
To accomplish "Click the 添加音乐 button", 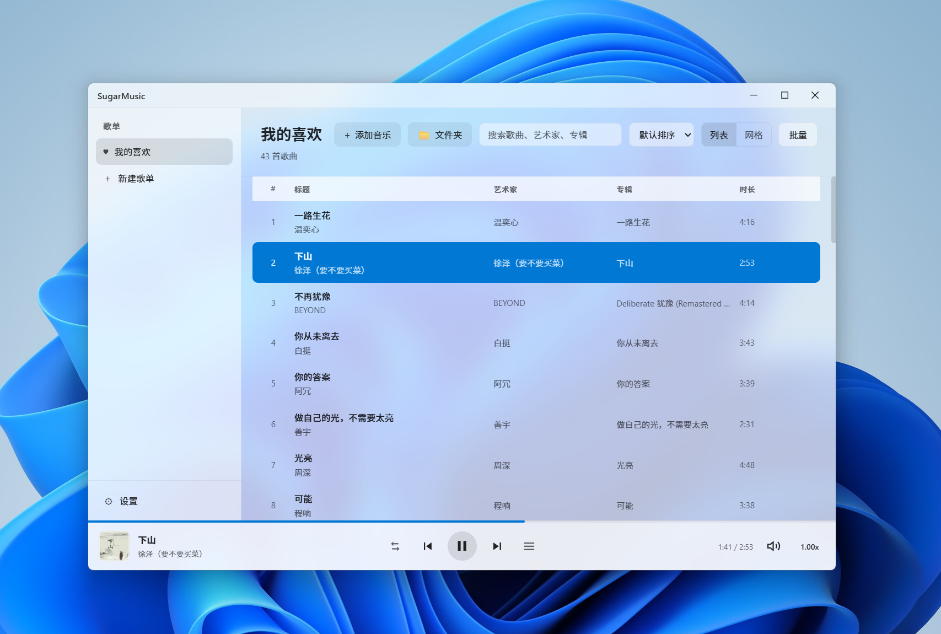I will 367,135.
